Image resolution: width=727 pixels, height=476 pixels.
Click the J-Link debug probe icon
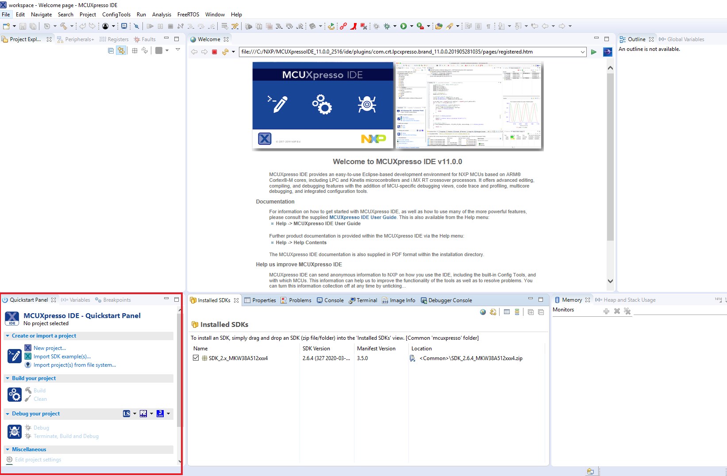click(x=160, y=414)
